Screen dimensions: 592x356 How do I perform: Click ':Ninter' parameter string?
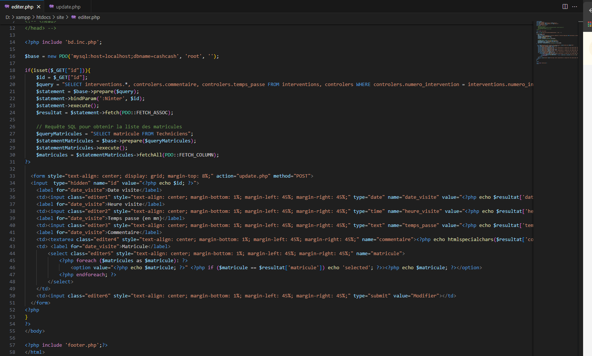point(112,98)
